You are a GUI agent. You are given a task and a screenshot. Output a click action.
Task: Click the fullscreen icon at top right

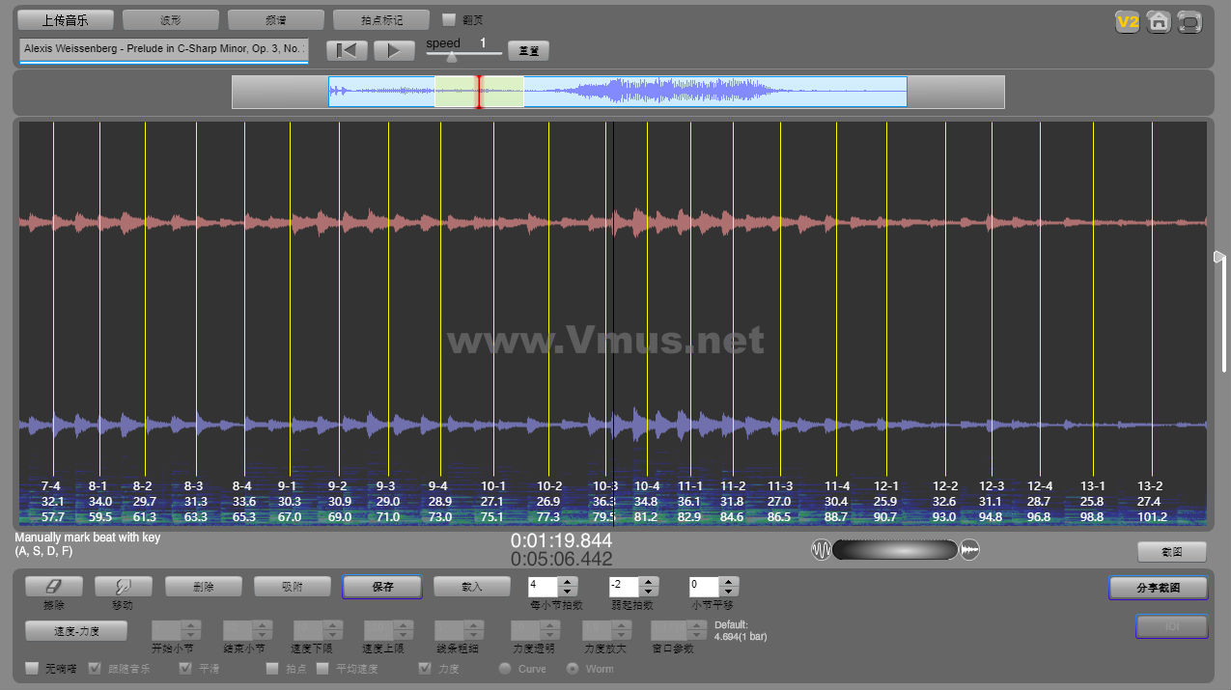1190,22
